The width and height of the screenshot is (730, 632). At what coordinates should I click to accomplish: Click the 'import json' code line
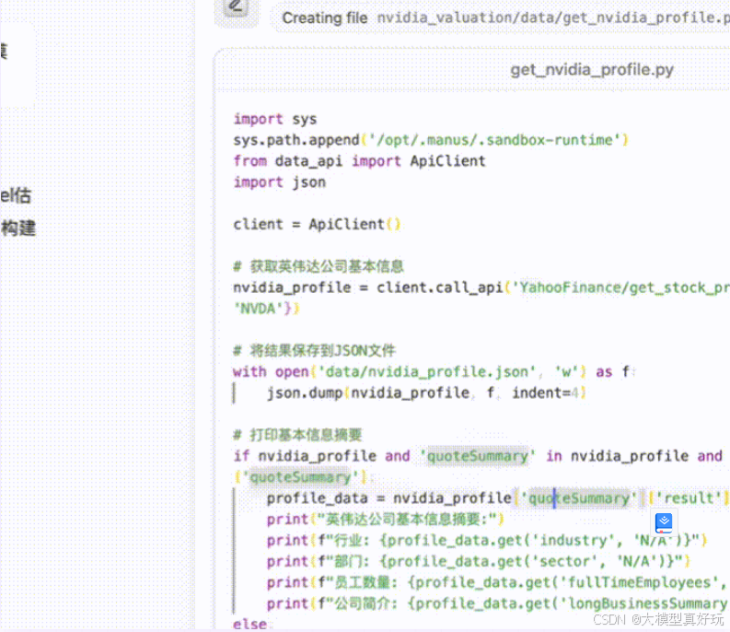[x=279, y=182]
